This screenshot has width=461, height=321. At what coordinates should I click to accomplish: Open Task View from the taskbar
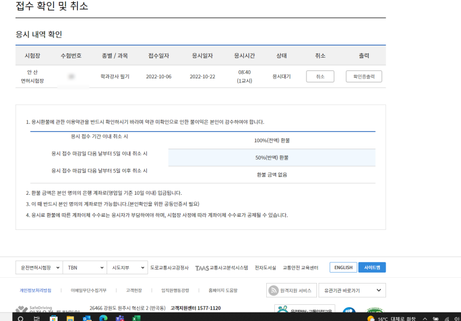click(37, 318)
